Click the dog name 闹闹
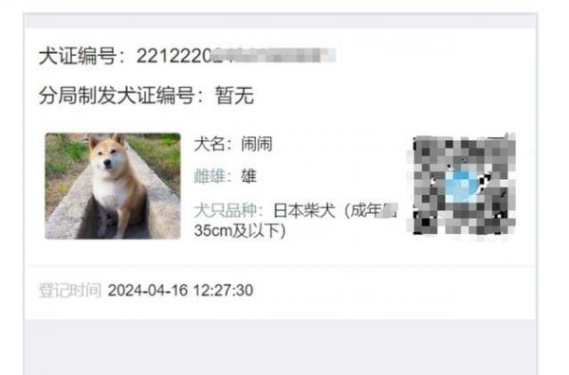This screenshot has width=569, height=375. pyautogui.click(x=257, y=144)
